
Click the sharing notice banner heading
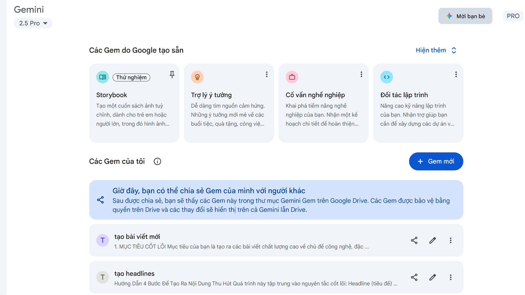coord(209,191)
